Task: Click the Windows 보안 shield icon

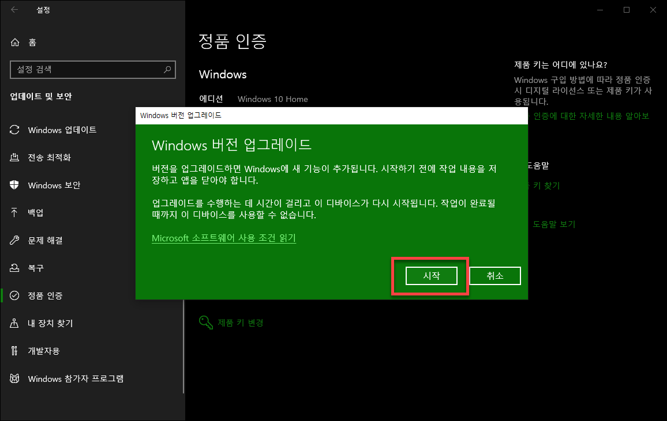Action: (x=14, y=185)
